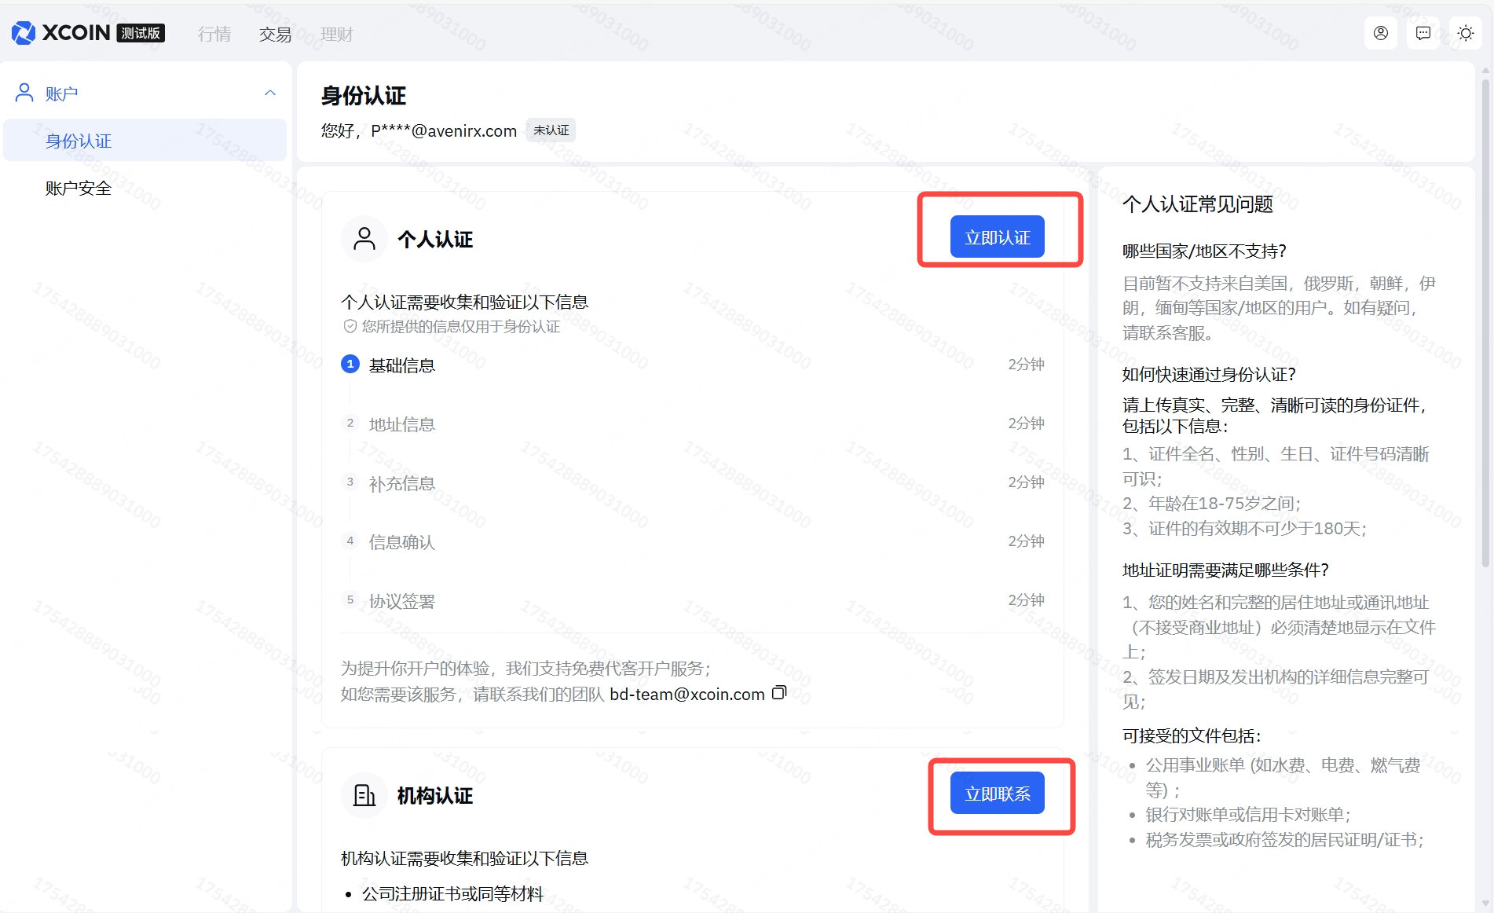This screenshot has width=1494, height=913.
Task: Collapse the 账户 sidebar section chevron
Action: point(270,93)
